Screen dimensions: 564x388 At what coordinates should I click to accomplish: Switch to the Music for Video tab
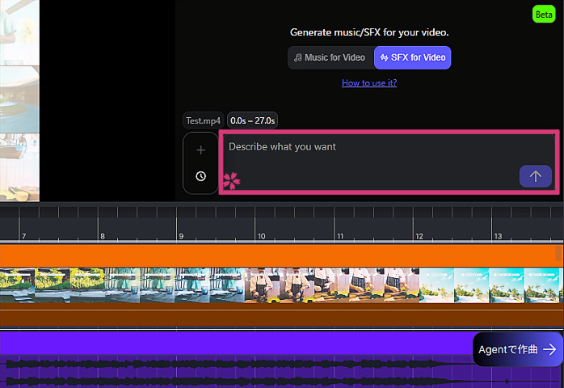click(x=330, y=57)
